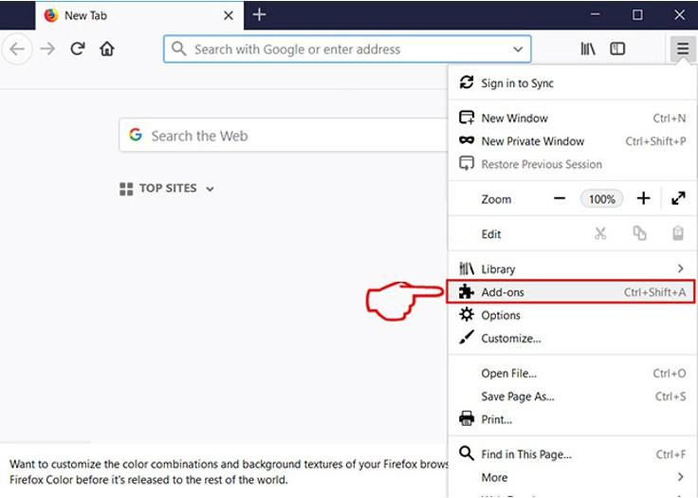Click the Customize paintbrush icon
698x498 pixels.
(467, 338)
